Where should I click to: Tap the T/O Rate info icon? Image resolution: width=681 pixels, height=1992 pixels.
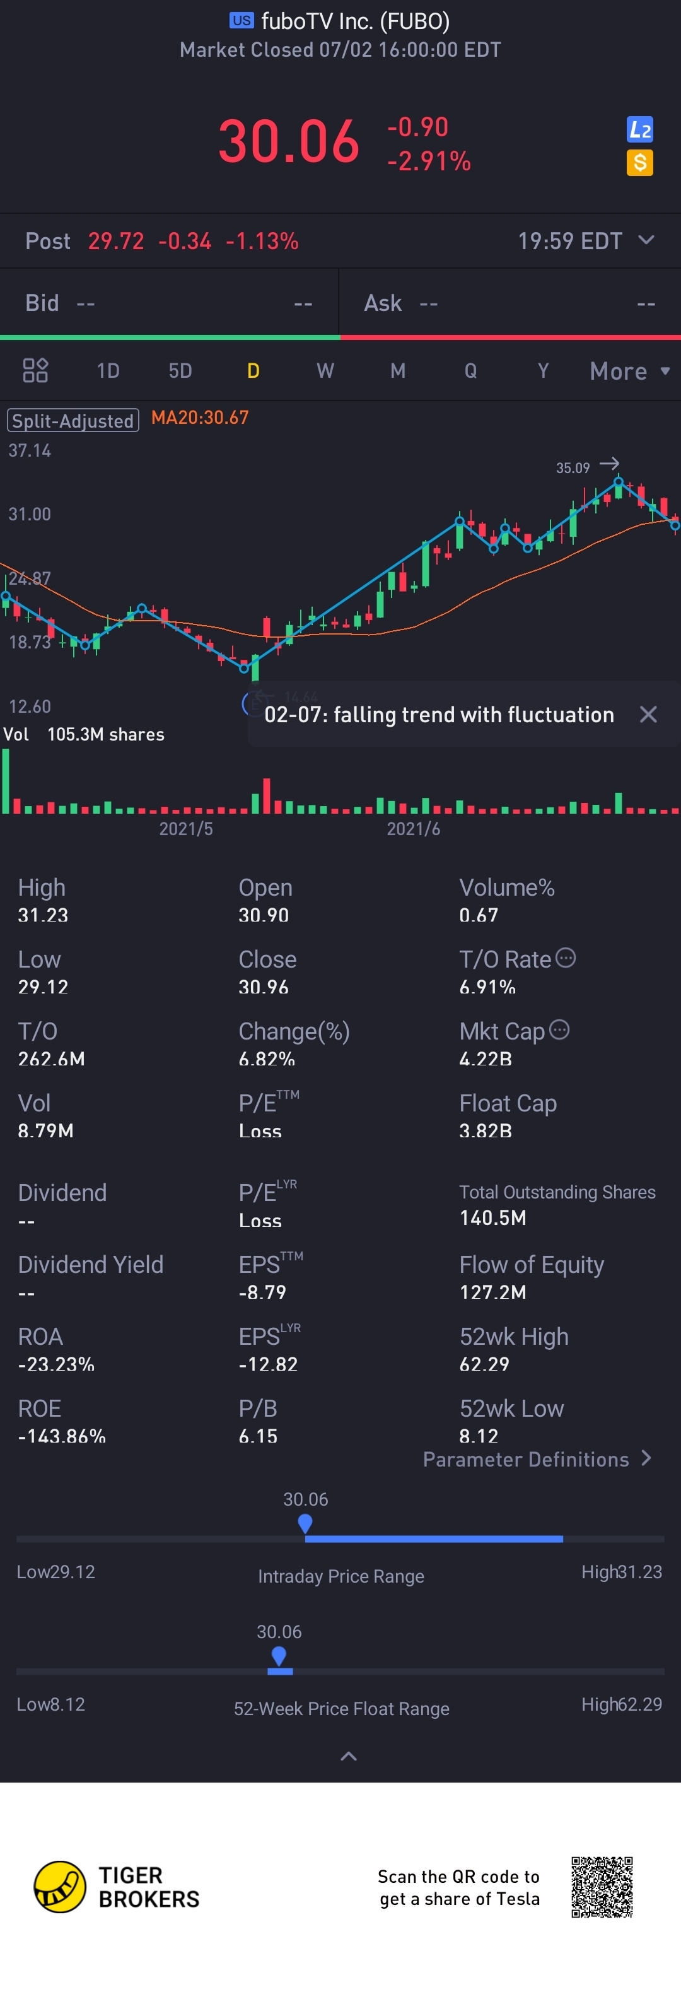566,958
